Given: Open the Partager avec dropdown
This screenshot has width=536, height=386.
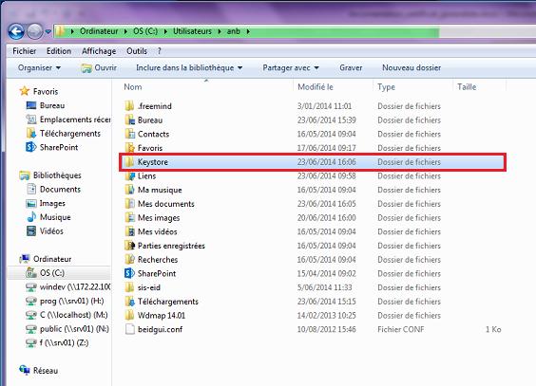Looking at the screenshot, I should pos(291,68).
